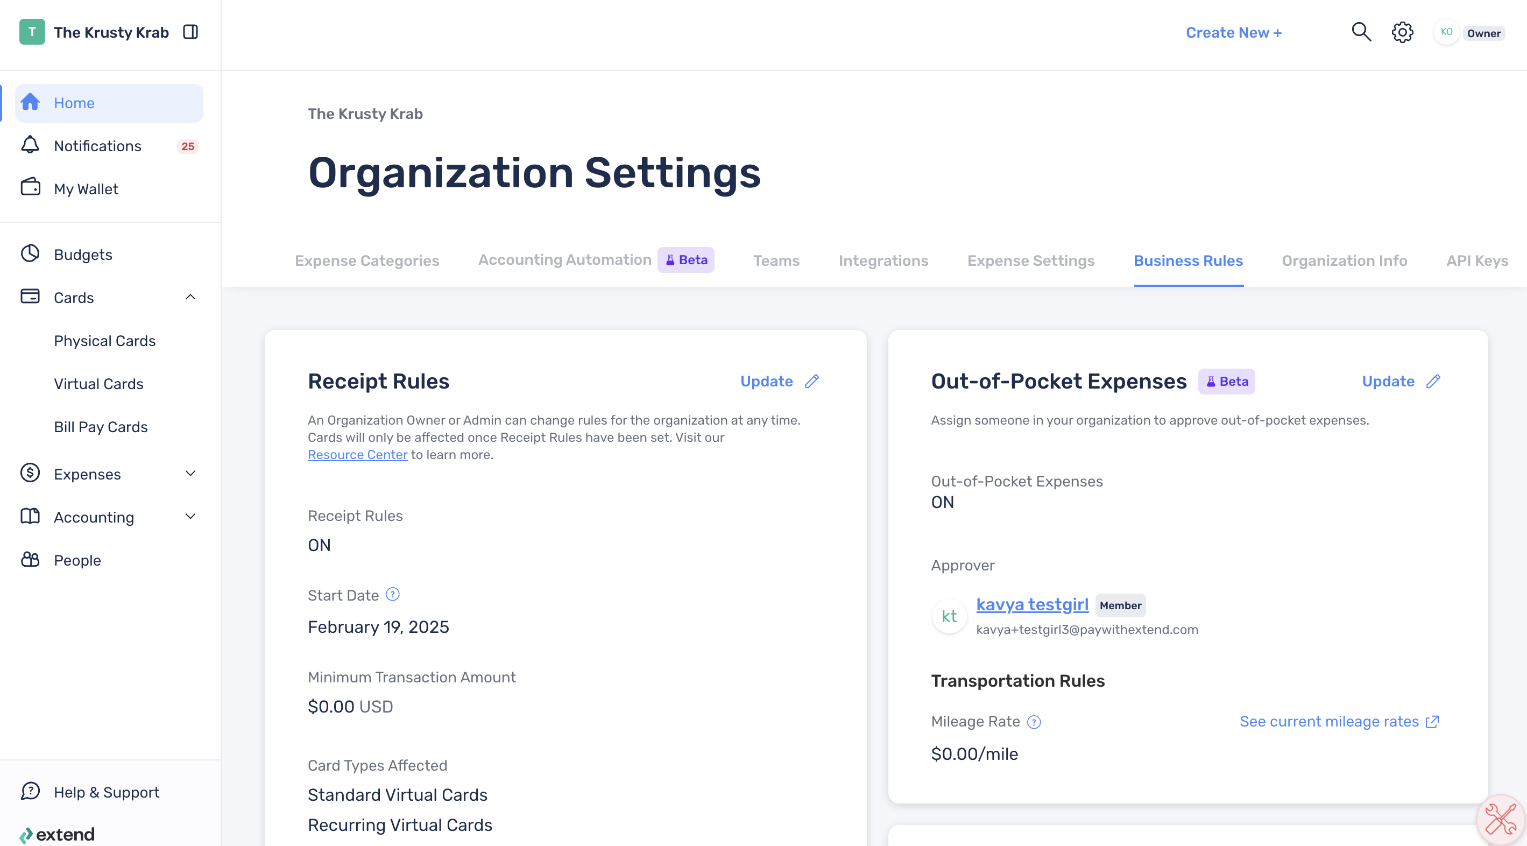Click the Mileage Rate help question icon
This screenshot has height=846, width=1527.
1034,722
